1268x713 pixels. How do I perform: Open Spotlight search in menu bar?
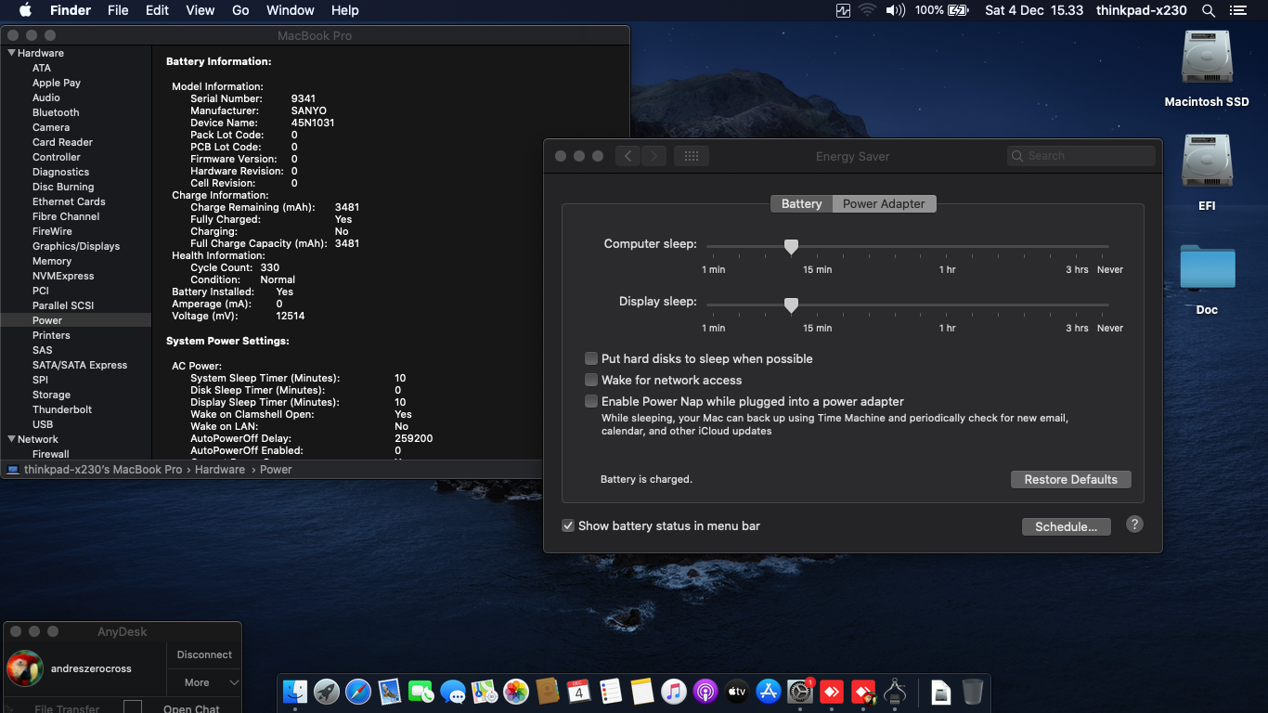[x=1209, y=10]
